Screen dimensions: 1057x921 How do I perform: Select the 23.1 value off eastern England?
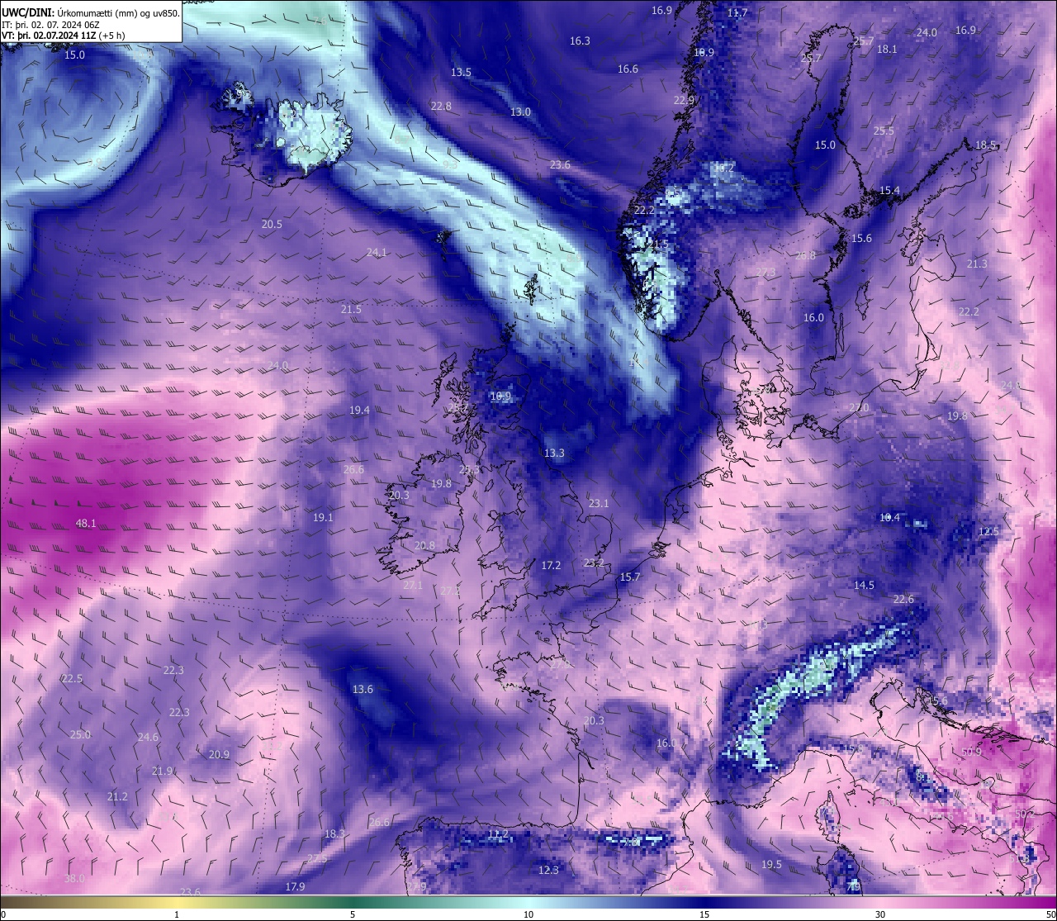coord(599,504)
